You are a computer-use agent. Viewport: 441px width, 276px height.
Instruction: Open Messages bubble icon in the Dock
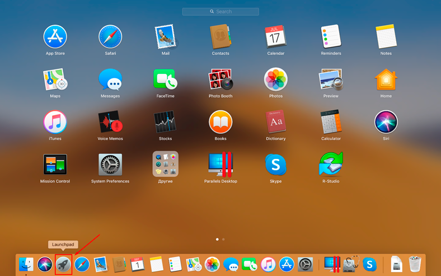click(x=231, y=264)
